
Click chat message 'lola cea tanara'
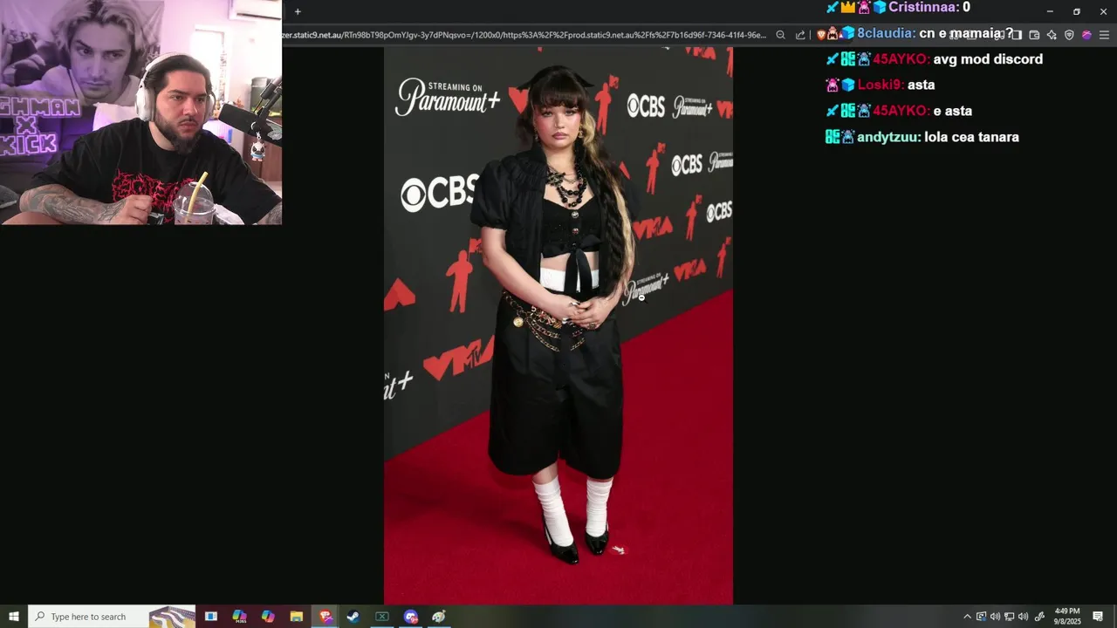972,137
